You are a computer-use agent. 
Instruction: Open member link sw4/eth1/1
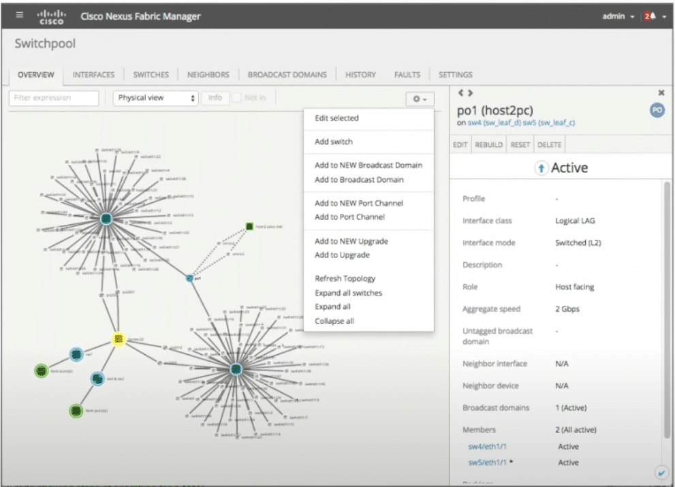point(487,447)
